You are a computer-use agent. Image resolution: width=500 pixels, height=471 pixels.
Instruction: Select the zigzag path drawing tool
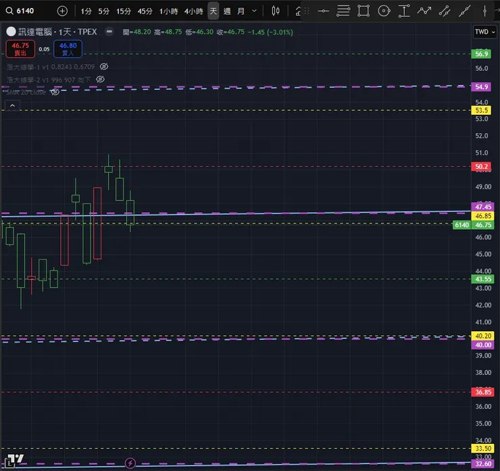coord(424,11)
